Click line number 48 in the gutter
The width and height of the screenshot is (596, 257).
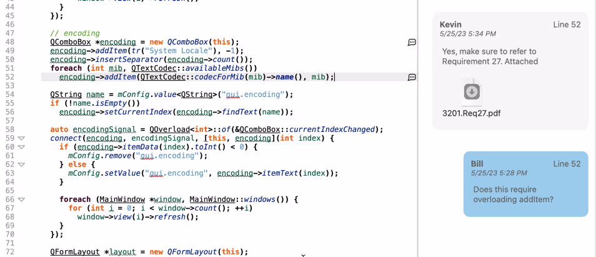tap(10, 42)
